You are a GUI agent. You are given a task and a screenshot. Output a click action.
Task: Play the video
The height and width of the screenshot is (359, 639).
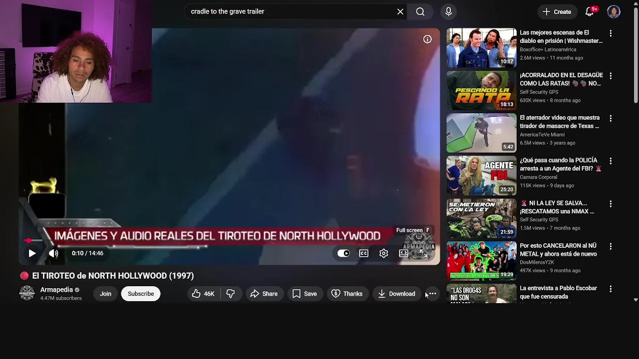tap(32, 253)
